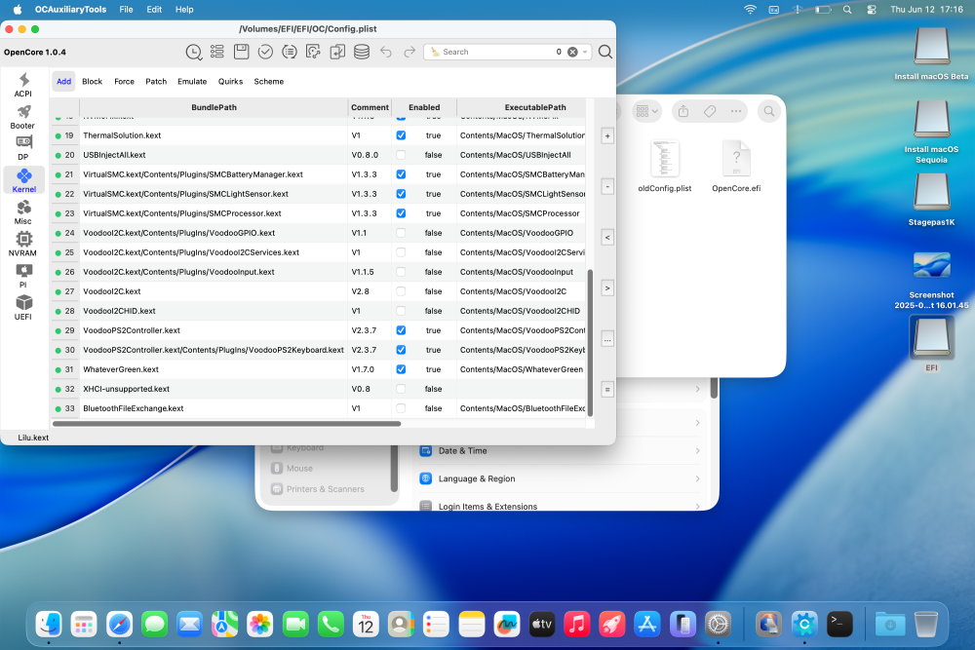Select the DP sidebar icon
Image resolution: width=975 pixels, height=650 pixels.
[x=23, y=148]
